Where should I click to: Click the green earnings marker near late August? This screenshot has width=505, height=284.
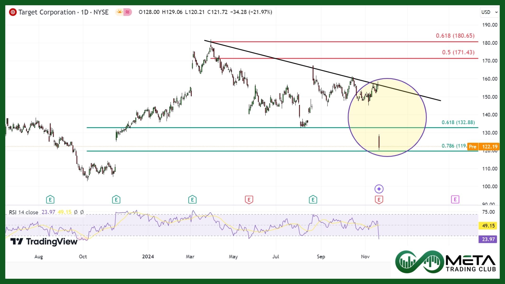[313, 200]
